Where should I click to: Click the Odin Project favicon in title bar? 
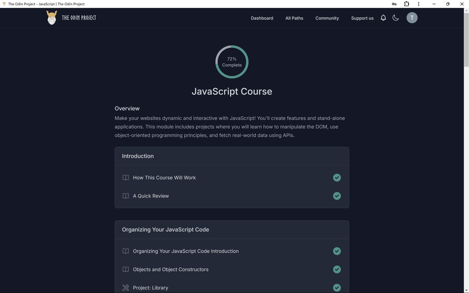click(x=4, y=4)
